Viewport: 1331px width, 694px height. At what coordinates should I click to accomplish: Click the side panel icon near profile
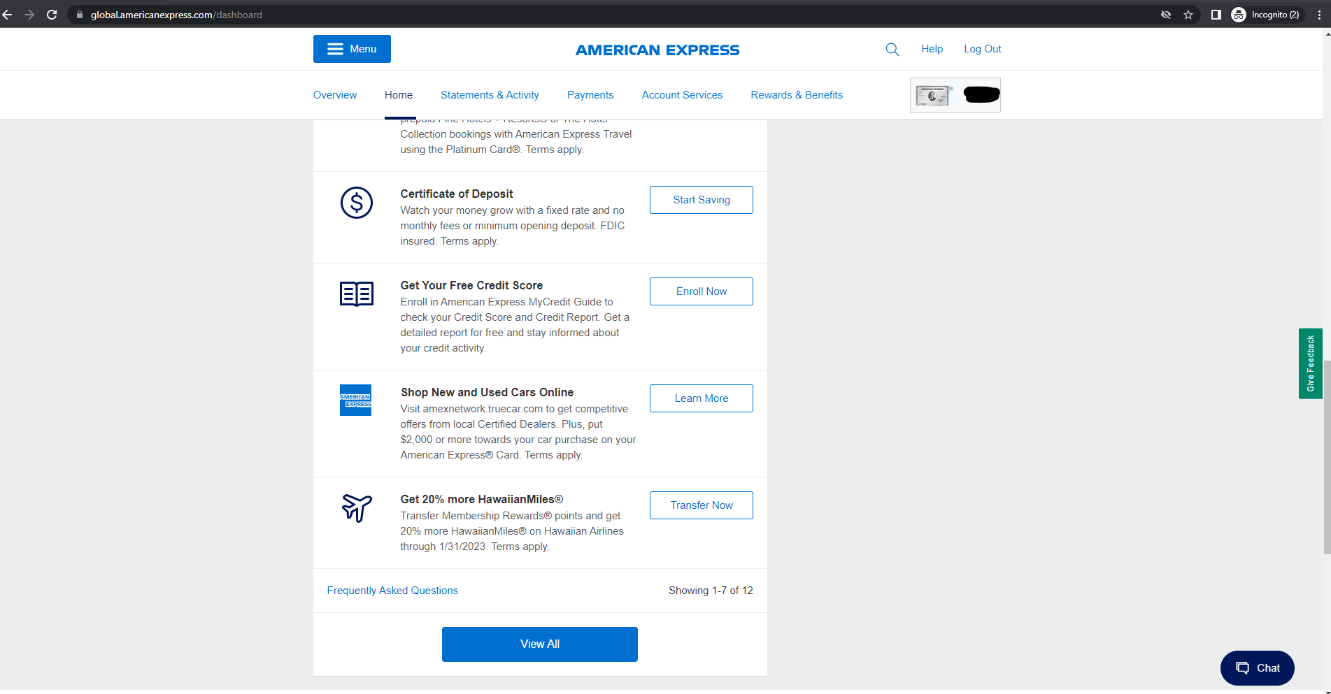pos(1216,14)
